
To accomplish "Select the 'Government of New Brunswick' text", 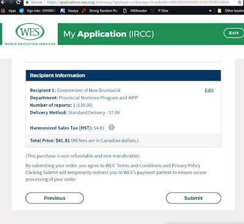I will [x=88, y=90].
